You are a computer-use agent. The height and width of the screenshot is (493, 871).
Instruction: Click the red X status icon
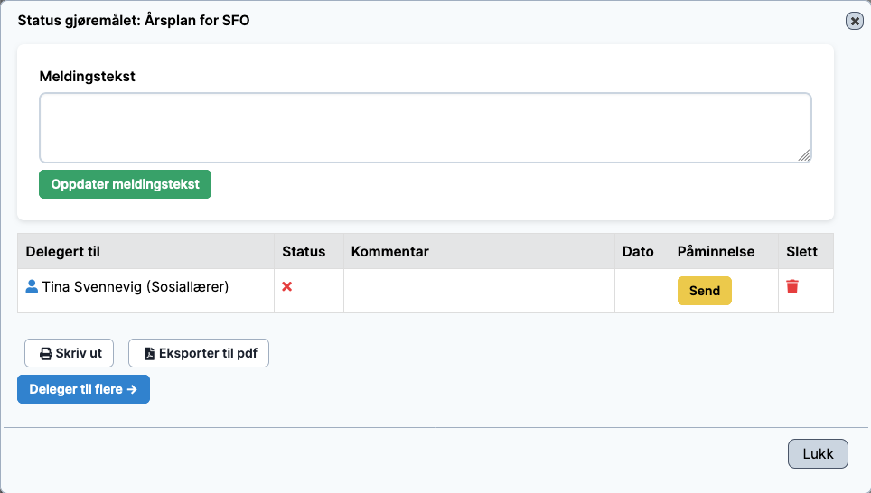tap(287, 286)
